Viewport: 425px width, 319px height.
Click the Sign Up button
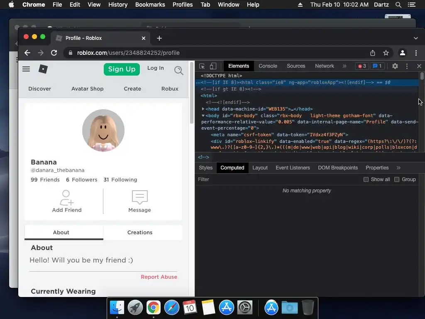[x=122, y=69]
